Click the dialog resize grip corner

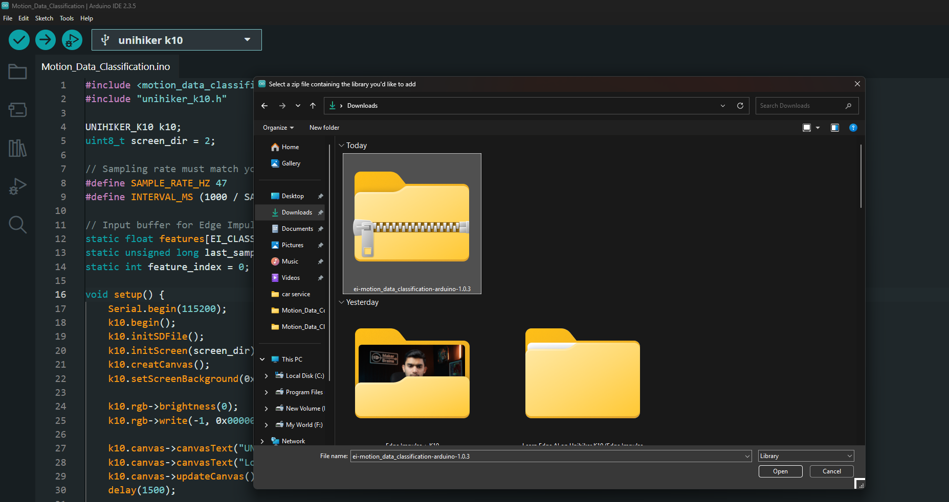click(860, 484)
